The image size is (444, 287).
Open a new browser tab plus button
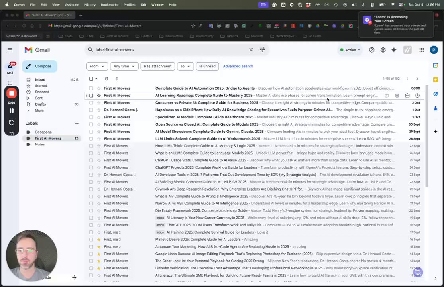pyautogui.click(x=81, y=15)
